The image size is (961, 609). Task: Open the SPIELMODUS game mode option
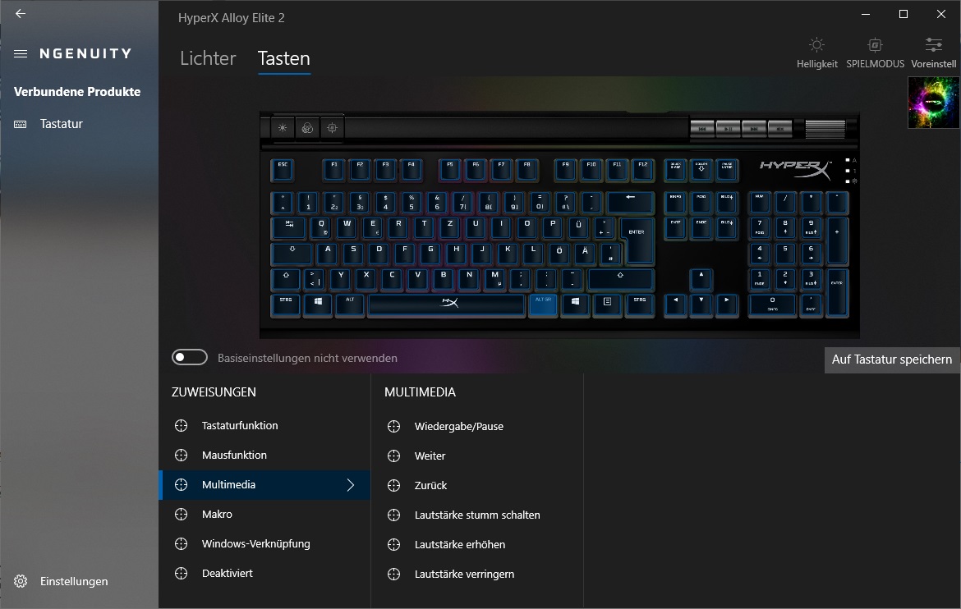875,53
